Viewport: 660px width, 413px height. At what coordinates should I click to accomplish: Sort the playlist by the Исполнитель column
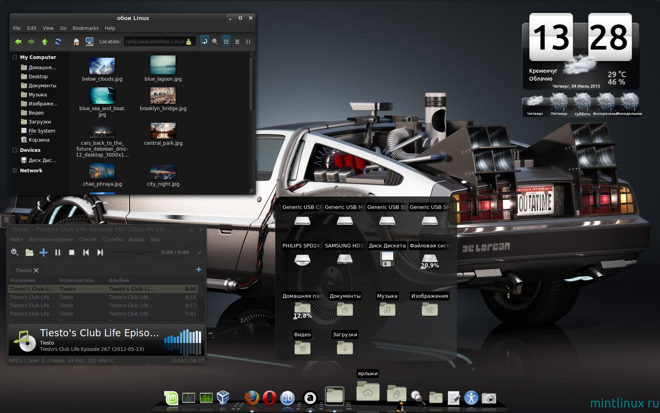click(x=77, y=280)
